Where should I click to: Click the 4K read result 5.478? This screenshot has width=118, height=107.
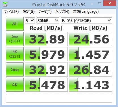point(46,85)
